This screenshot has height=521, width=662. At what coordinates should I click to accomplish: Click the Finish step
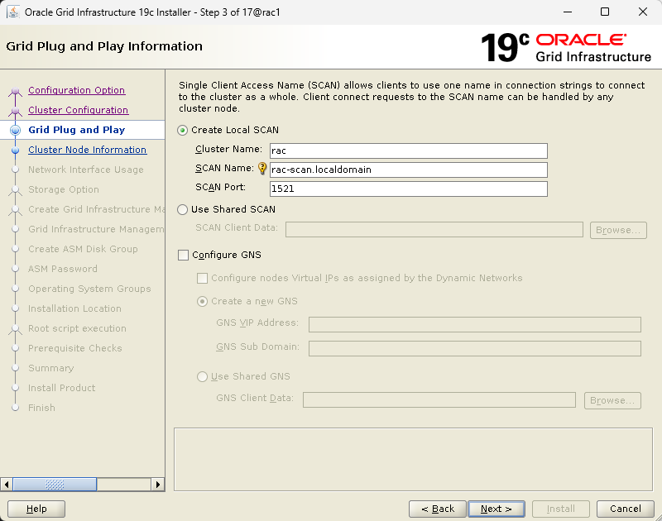click(41, 408)
